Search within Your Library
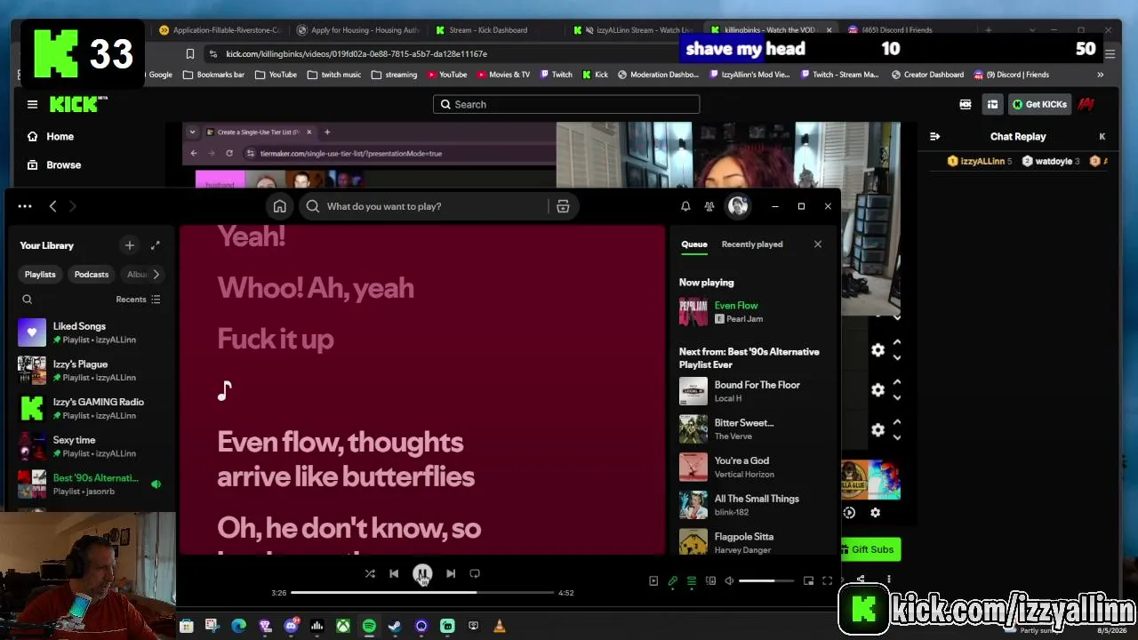This screenshot has height=640, width=1138. tap(28, 300)
